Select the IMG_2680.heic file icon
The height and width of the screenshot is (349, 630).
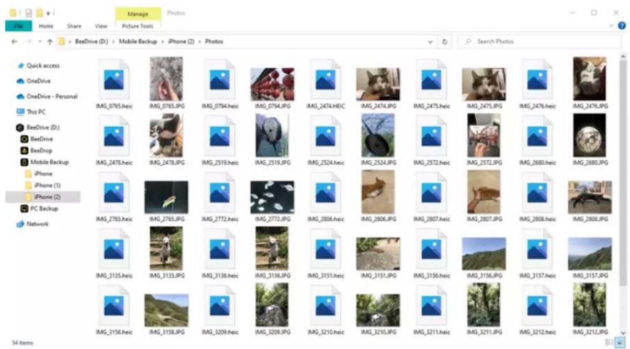[537, 136]
